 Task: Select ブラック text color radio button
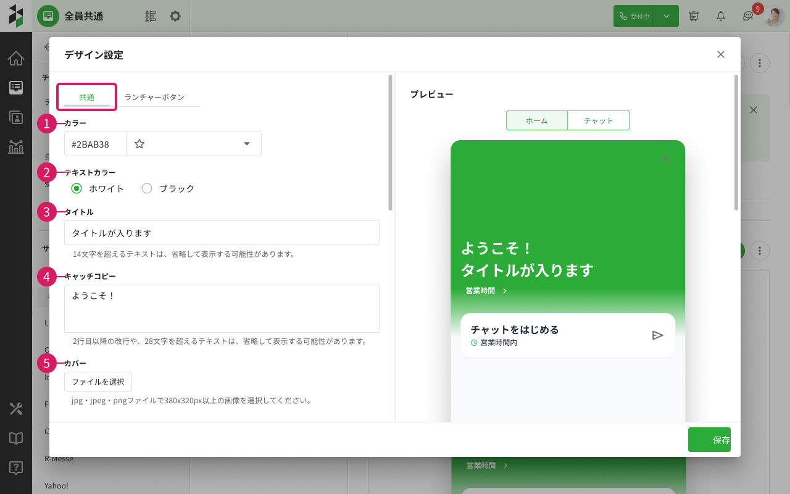(x=147, y=189)
